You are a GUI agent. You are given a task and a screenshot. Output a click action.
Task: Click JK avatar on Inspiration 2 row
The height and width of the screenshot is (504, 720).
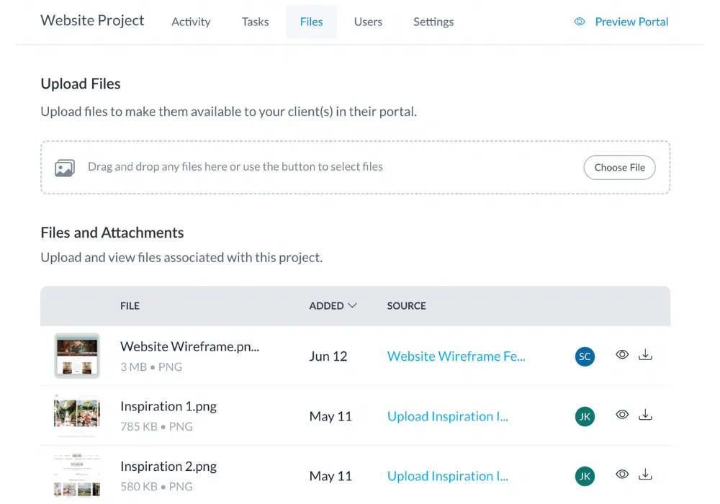click(x=585, y=476)
